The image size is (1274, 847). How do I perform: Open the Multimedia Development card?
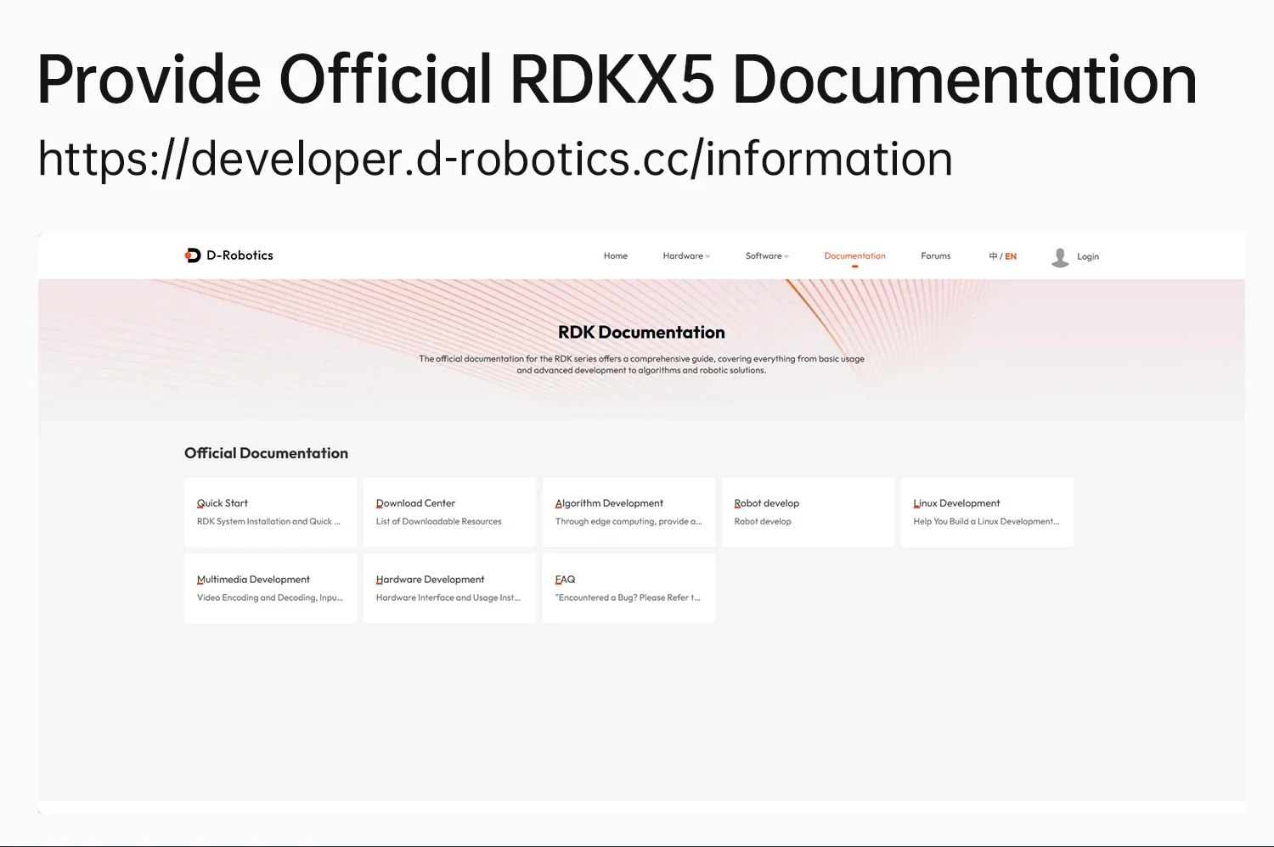tap(271, 589)
